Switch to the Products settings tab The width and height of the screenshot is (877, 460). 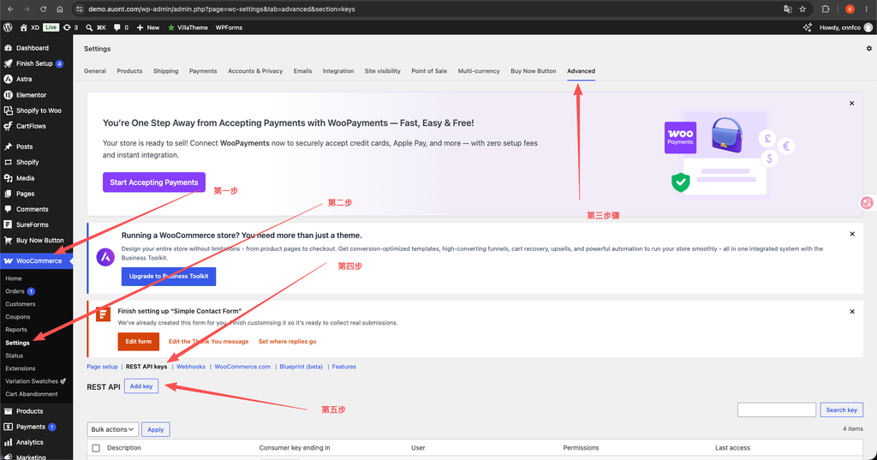pos(130,71)
